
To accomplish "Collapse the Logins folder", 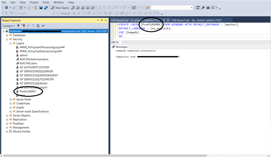I will [11, 43].
